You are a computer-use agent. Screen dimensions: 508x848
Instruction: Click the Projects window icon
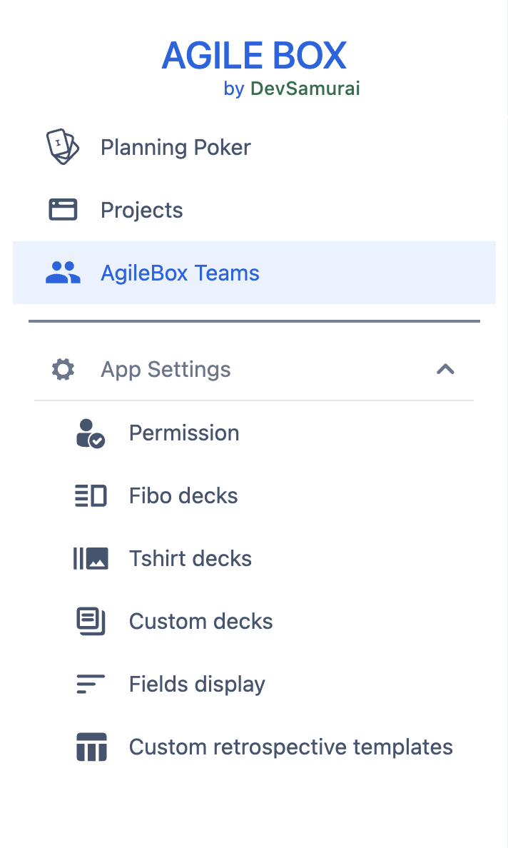click(x=63, y=210)
